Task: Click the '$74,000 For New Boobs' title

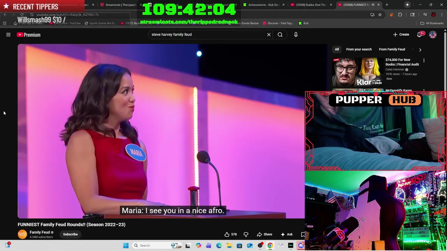Action: 402,62
